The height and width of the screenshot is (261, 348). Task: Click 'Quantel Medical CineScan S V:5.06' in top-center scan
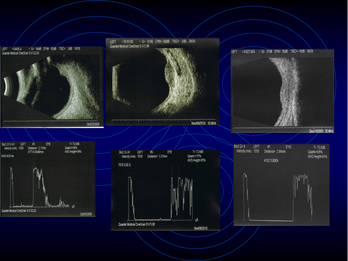(x=129, y=46)
